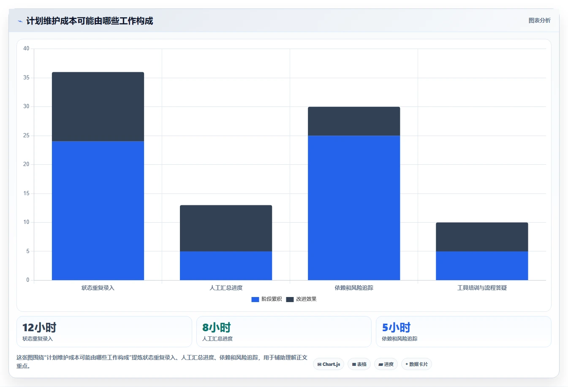Screen dimensions: 568x387
Task: Toggle the 改进效果 legend dark swatch
Action: (290, 299)
